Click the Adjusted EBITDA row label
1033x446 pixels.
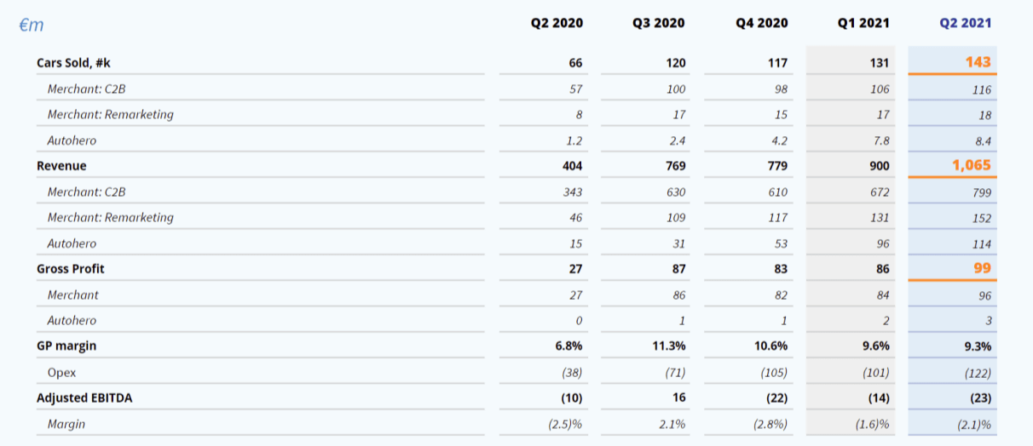pos(84,397)
